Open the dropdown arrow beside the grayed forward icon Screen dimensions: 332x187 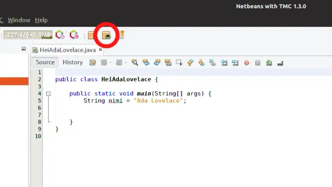point(126,63)
